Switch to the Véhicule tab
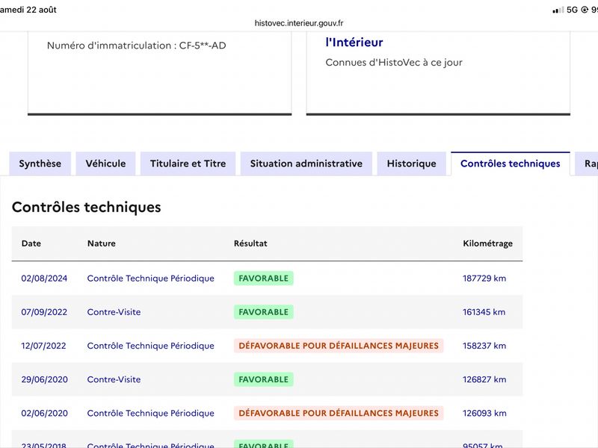 tap(105, 164)
